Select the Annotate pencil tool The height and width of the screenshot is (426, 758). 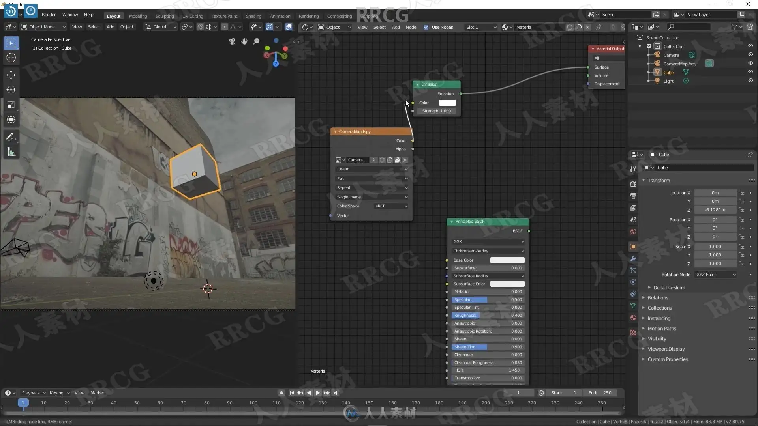click(x=11, y=137)
